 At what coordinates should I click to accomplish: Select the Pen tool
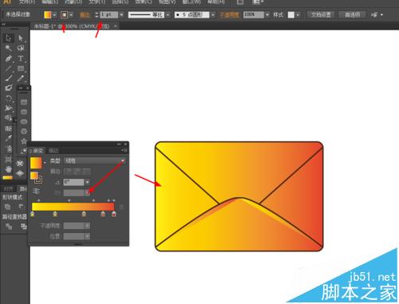click(9, 58)
